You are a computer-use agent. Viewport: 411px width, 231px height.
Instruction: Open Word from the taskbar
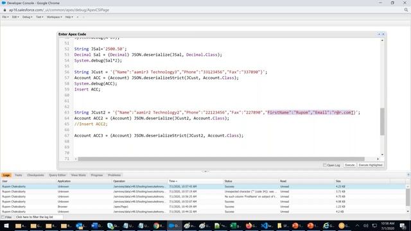(x=96, y=225)
